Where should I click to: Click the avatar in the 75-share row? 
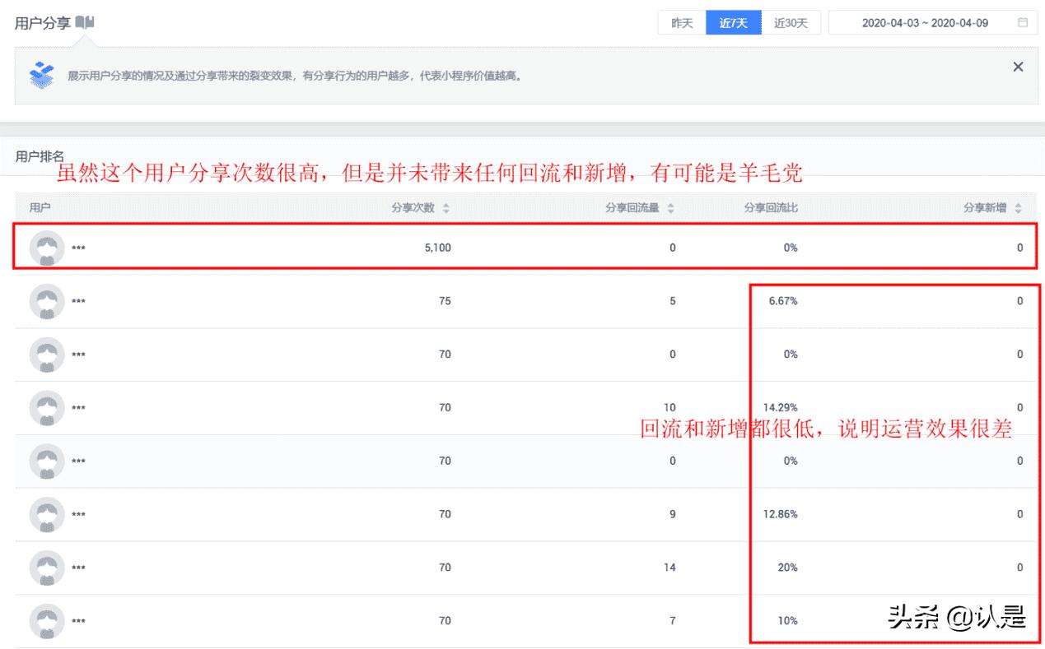(x=46, y=301)
